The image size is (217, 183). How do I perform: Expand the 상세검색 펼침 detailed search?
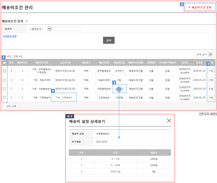click(10, 36)
